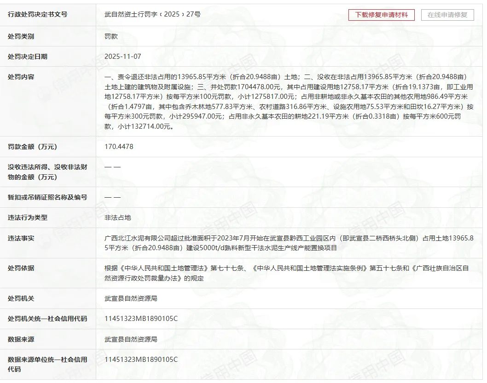
Task: Select the date 2025-11-07
Action: pyautogui.click(x=123, y=57)
